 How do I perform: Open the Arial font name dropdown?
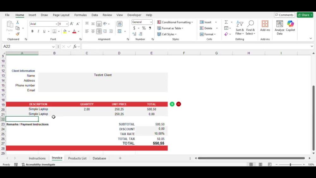click(x=57, y=24)
